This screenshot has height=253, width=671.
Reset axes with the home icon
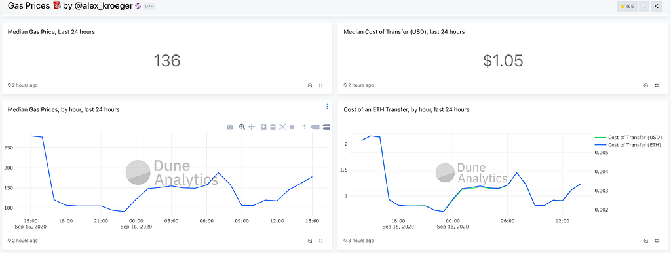[x=292, y=126]
